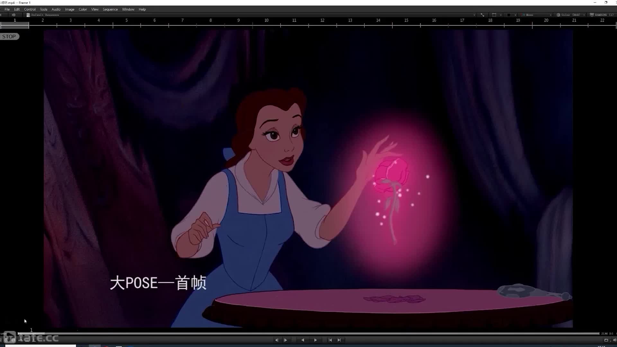Click the Default Sequence view icon
The height and width of the screenshot is (347, 617).
pyautogui.click(x=28, y=15)
